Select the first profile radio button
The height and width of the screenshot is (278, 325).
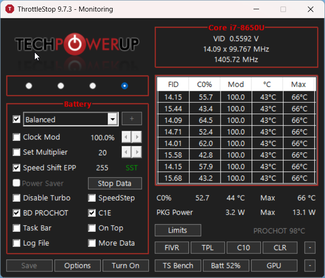coord(29,86)
